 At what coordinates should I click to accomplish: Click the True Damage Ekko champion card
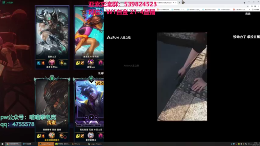pyautogui.click(x=89, y=110)
